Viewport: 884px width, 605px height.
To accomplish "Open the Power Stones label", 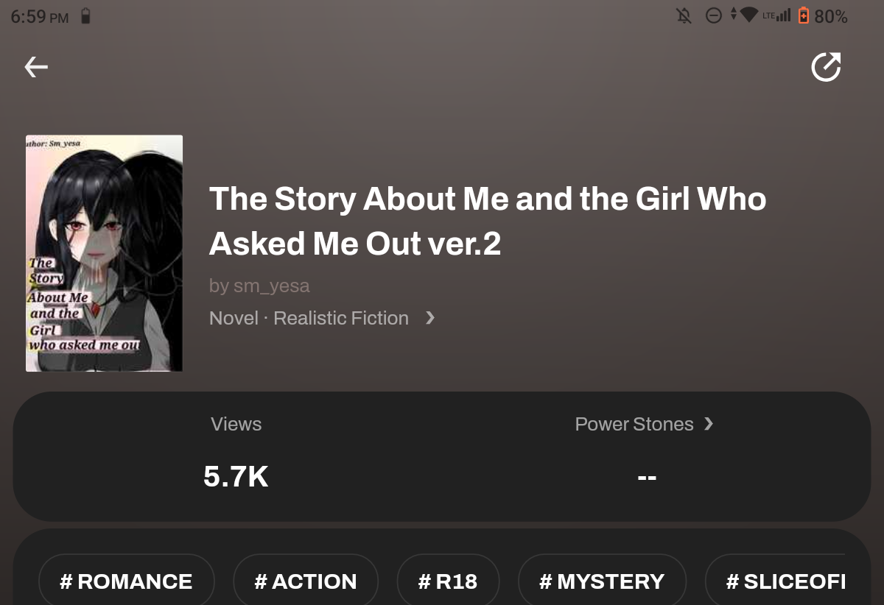I will click(x=634, y=424).
